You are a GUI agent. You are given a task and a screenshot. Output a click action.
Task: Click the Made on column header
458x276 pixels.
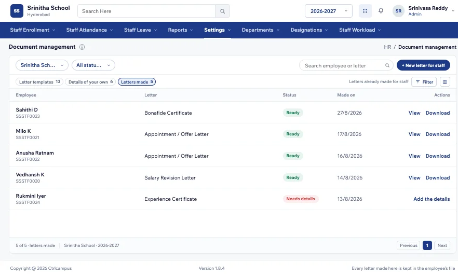click(x=346, y=95)
